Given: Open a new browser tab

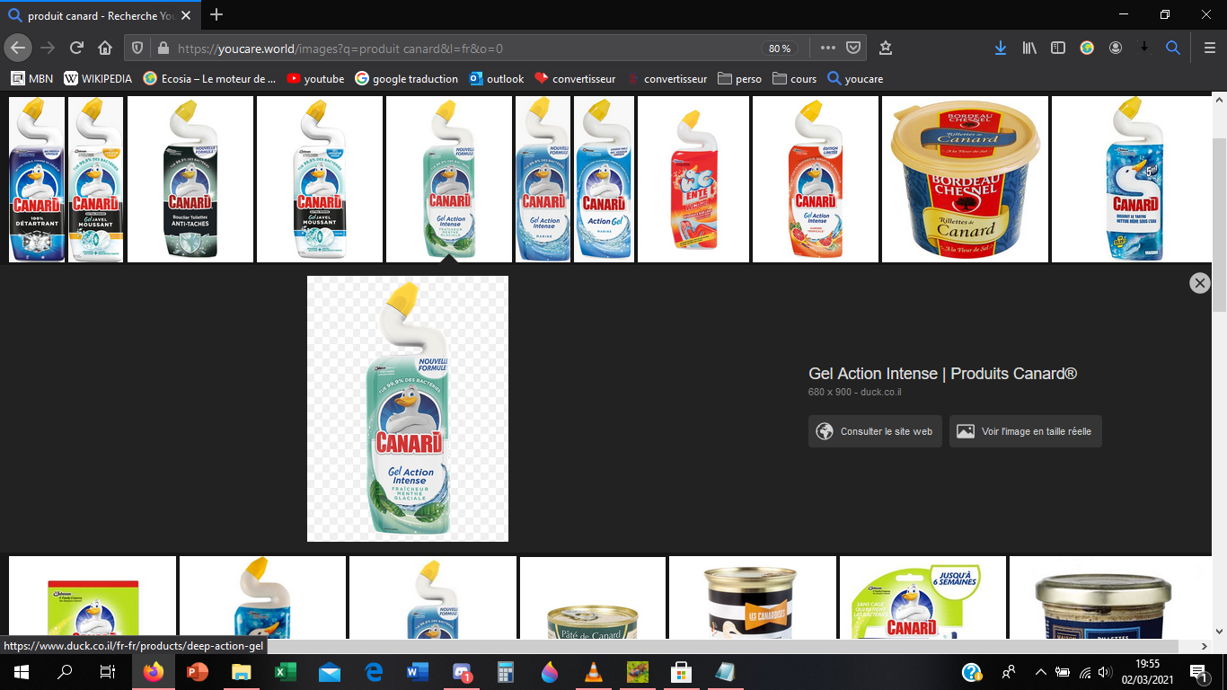Looking at the screenshot, I should 216,15.
